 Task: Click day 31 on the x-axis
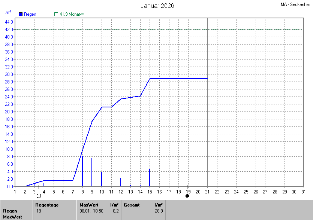(x=303, y=192)
